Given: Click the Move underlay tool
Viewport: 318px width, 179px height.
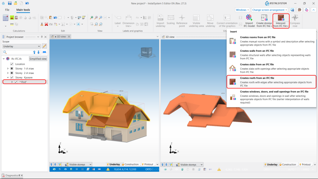Looking at the screenshot, I should (x=210, y=21).
